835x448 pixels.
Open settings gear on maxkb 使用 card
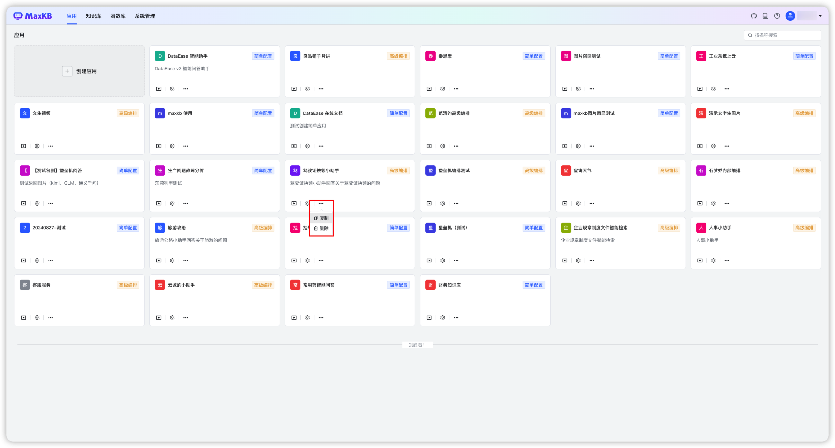[x=172, y=146]
